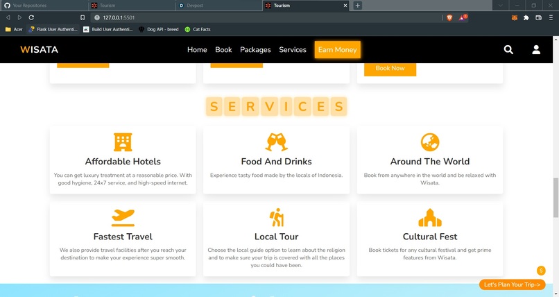
Task: Close the active Tourism tab
Action: (345, 6)
